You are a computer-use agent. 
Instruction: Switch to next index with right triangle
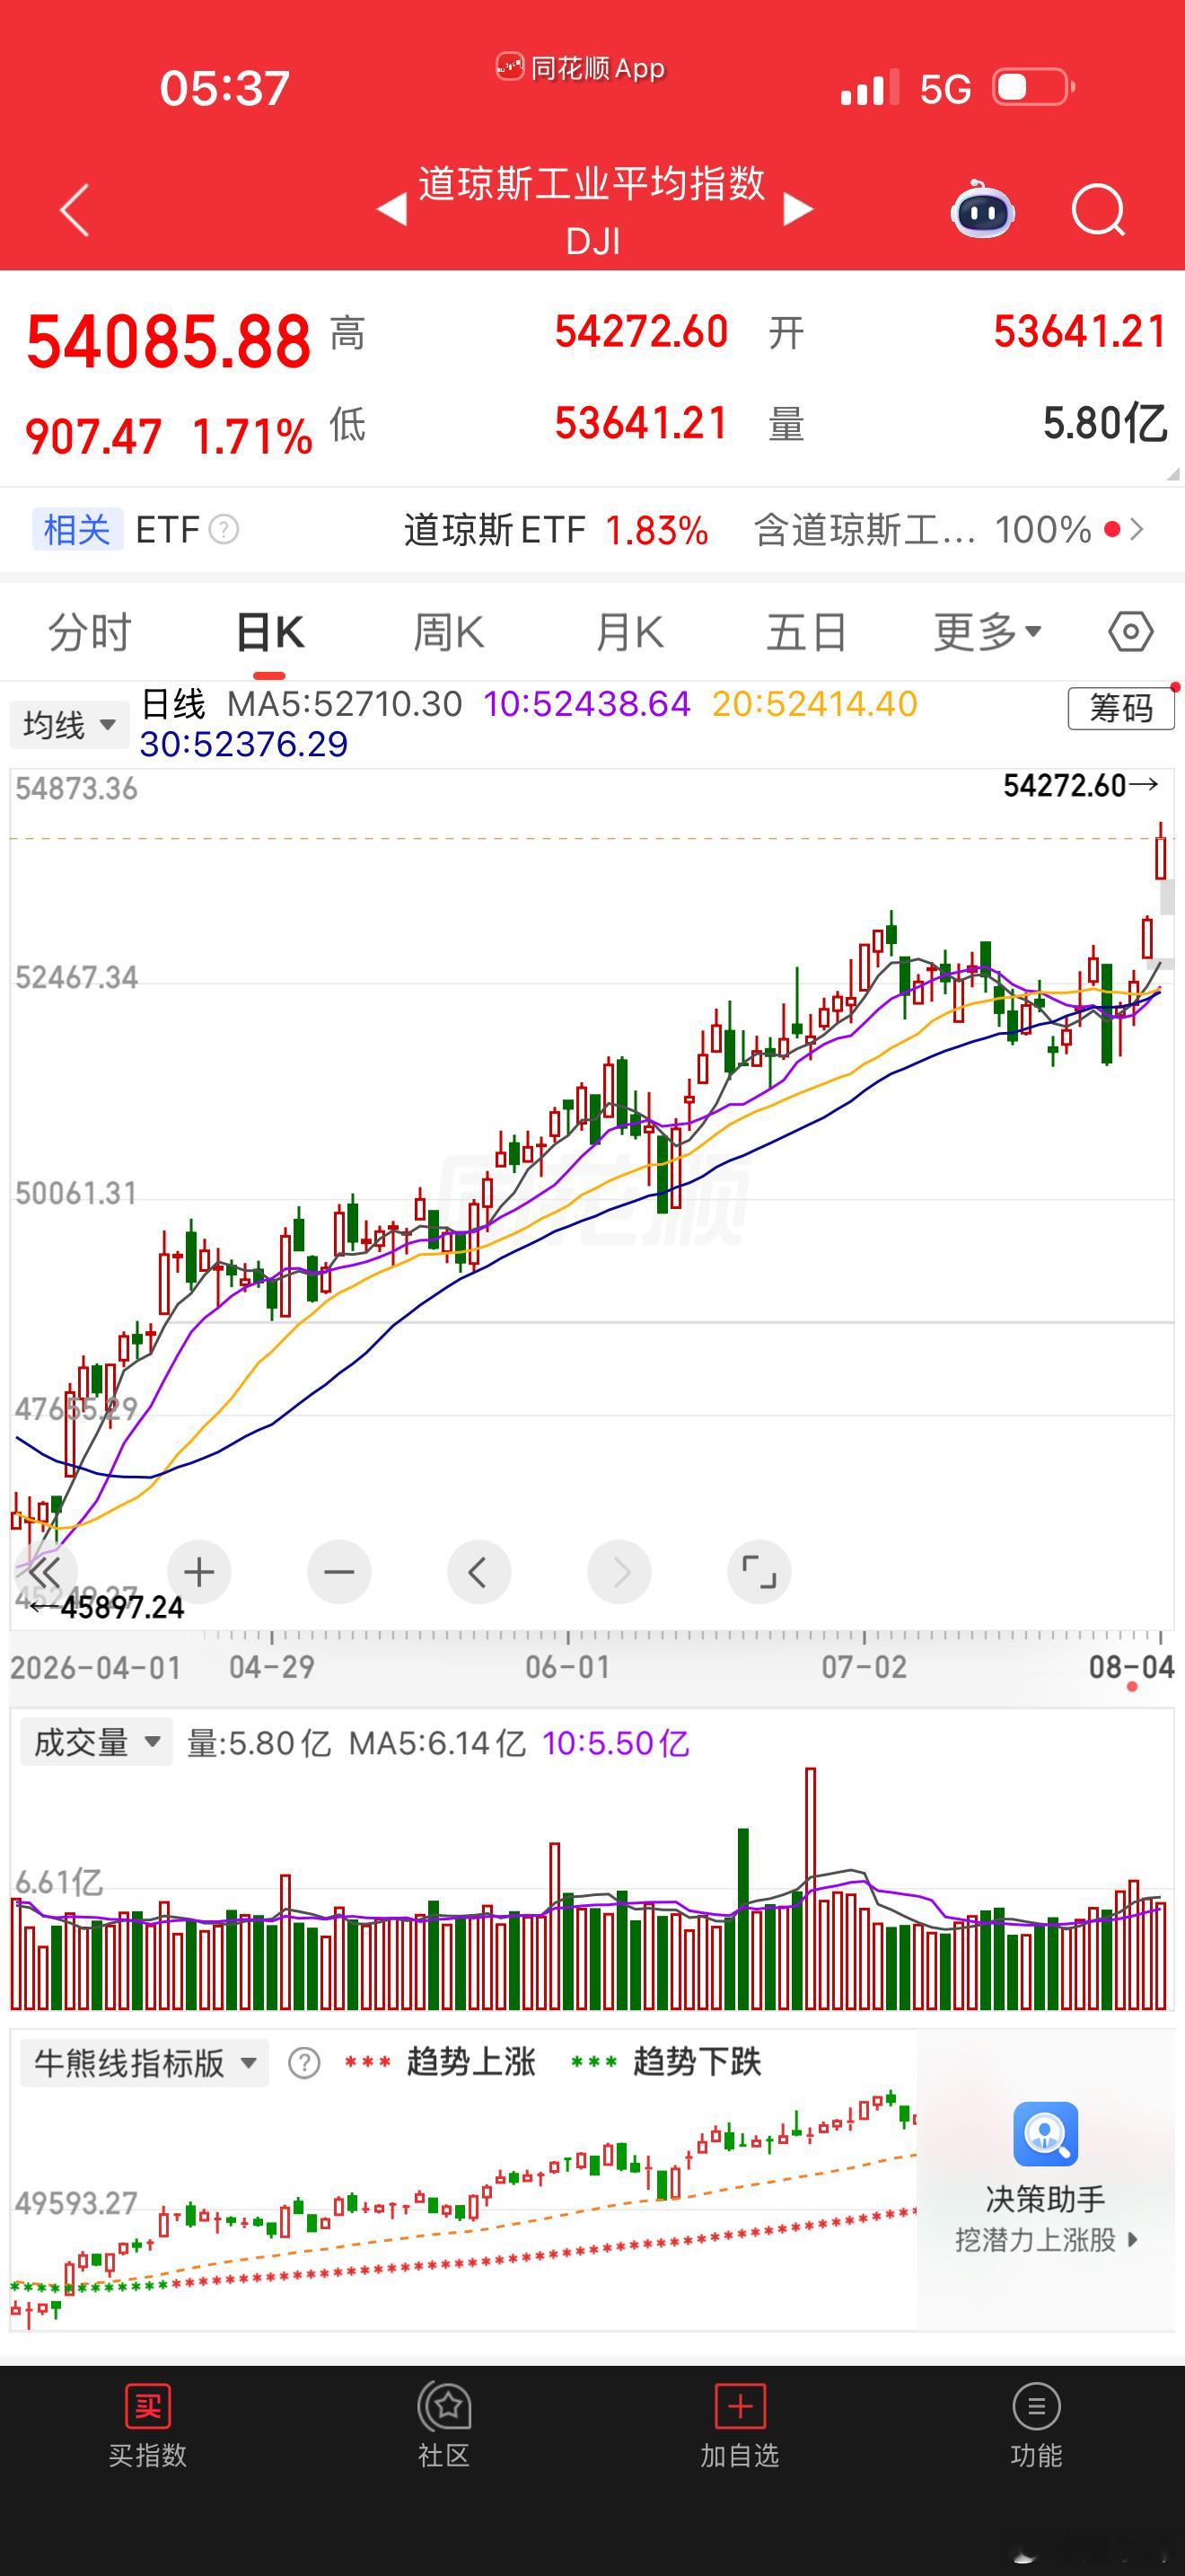tap(797, 210)
